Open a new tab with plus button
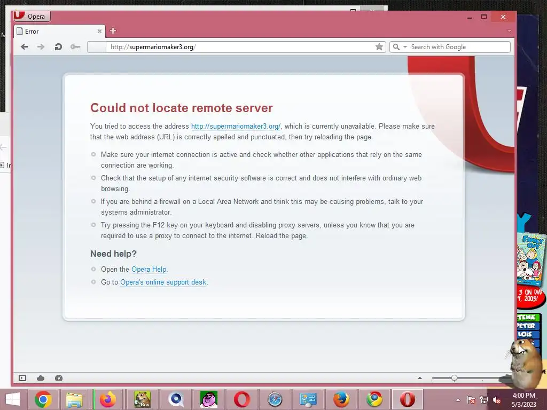547x410 pixels. coord(113,30)
